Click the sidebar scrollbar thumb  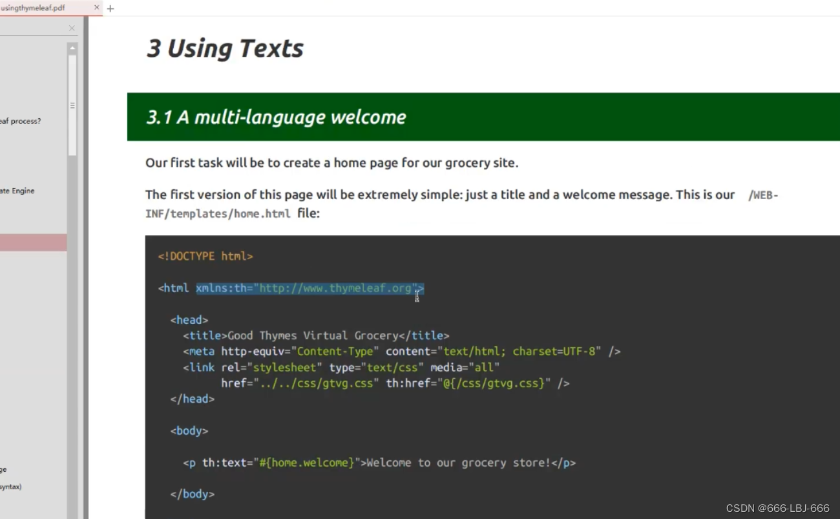[x=72, y=105]
